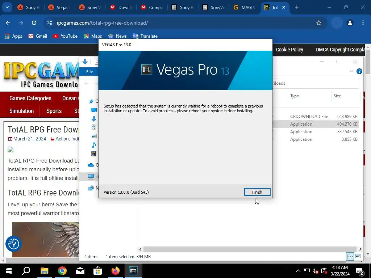Open a new browser tab

coord(296,7)
